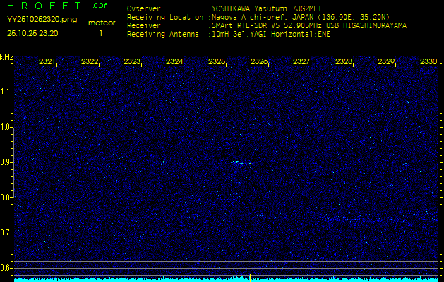Click the yellow detection mark in bottom strip
Image resolution: width=444 pixels, height=282 pixels.
pos(251,277)
